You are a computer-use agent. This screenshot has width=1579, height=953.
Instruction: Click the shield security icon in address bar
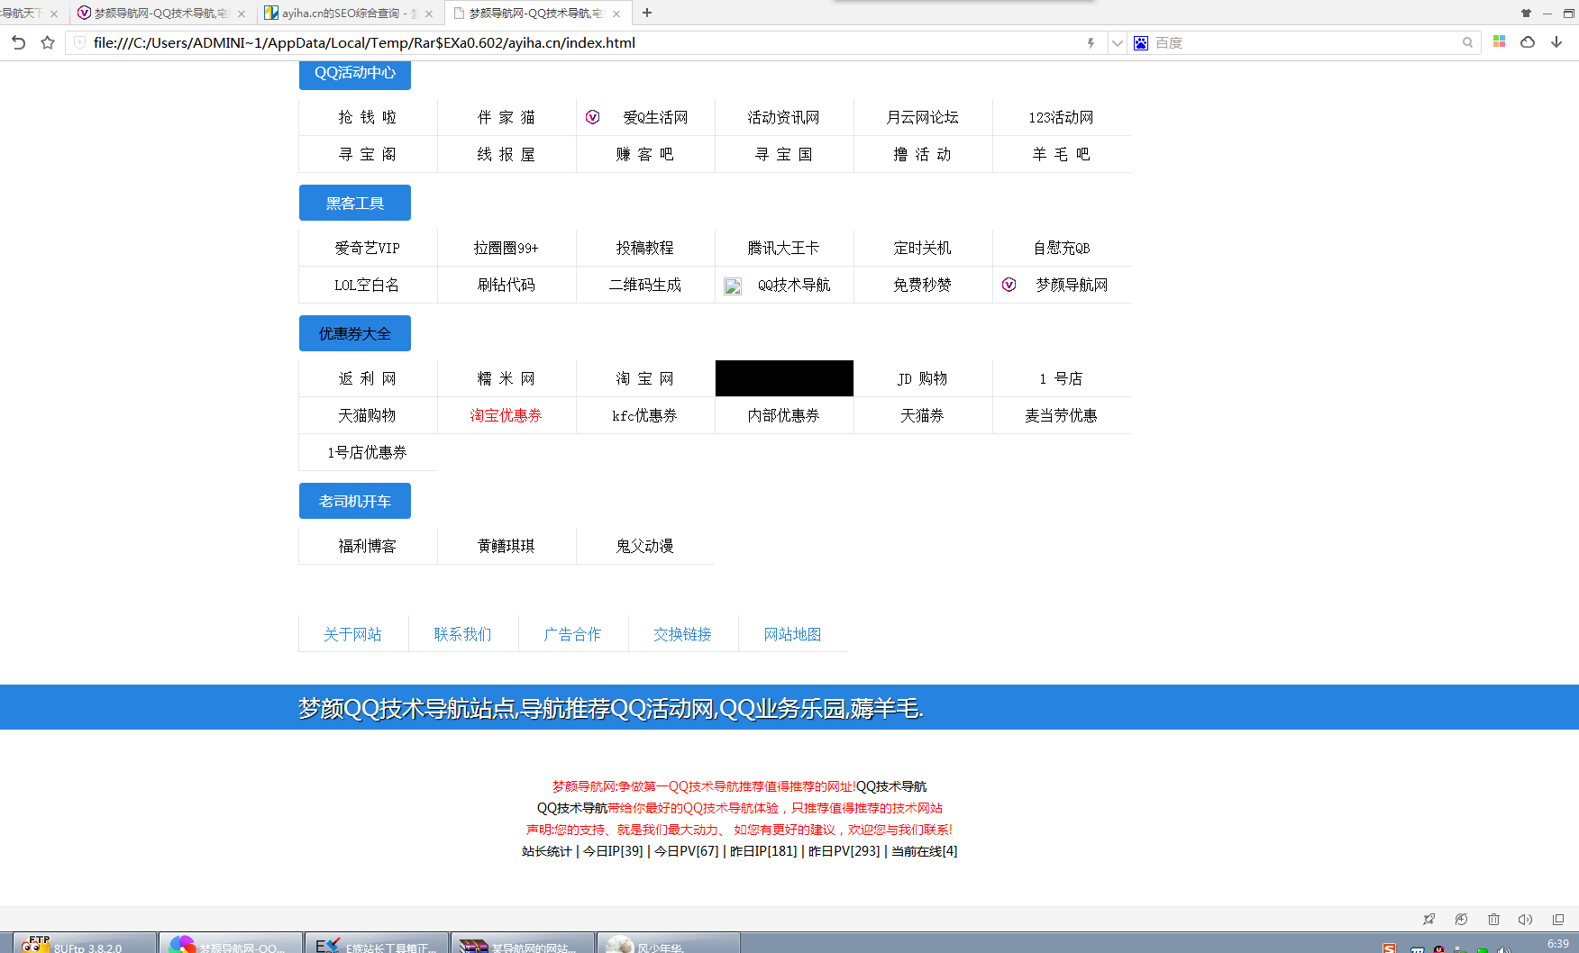click(79, 42)
